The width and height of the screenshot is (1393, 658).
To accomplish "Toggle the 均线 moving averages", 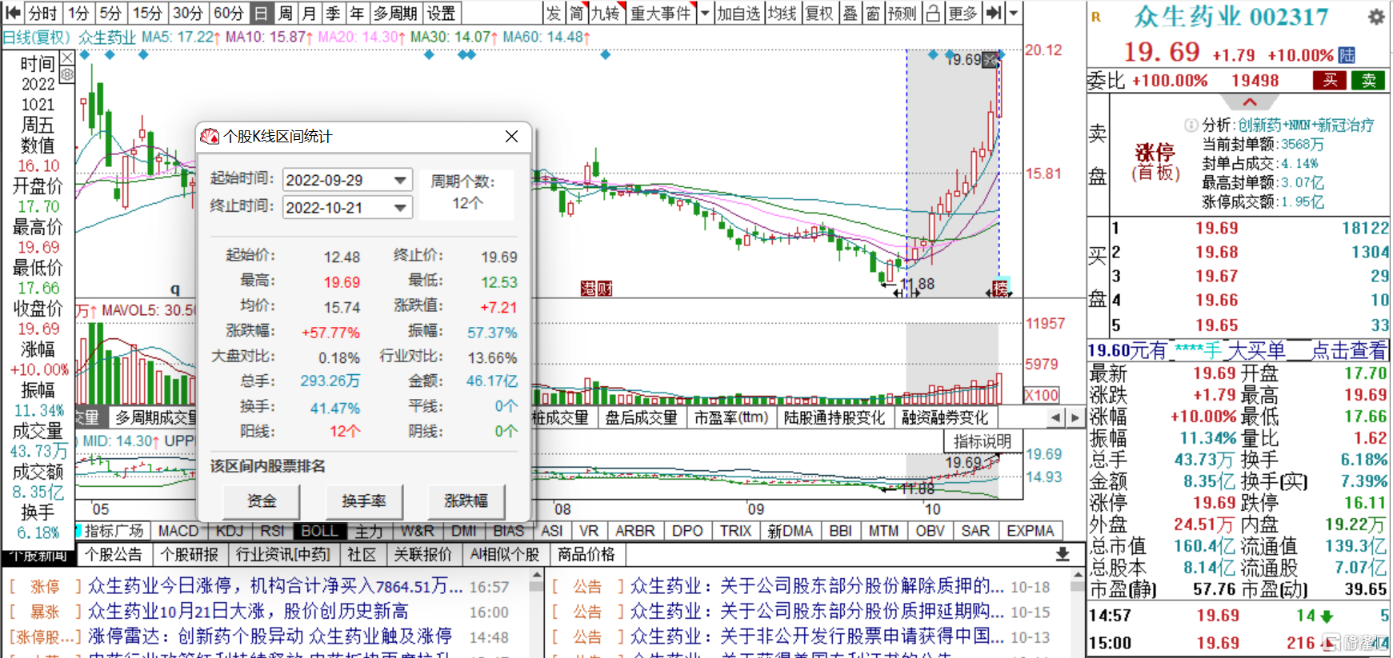I will pos(782,13).
